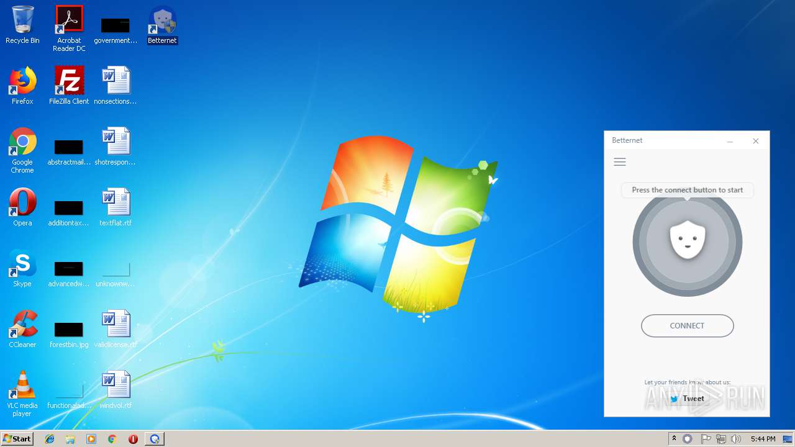Open the Windows Start menu
795x447 pixels.
click(17, 439)
